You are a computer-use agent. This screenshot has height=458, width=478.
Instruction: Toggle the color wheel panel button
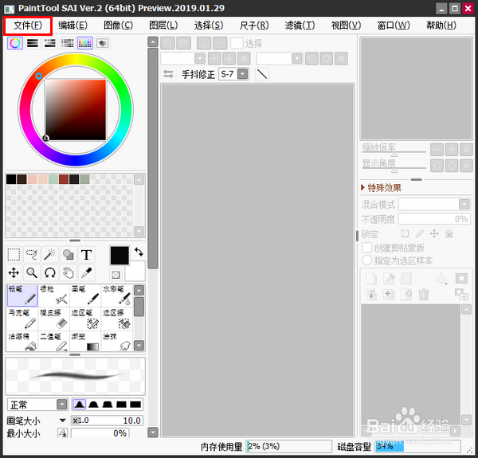pyautogui.click(x=15, y=43)
